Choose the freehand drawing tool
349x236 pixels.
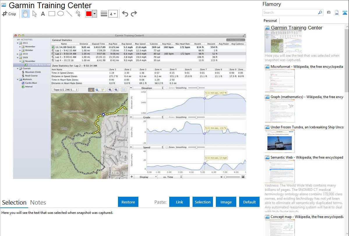pyautogui.click(x=78, y=14)
